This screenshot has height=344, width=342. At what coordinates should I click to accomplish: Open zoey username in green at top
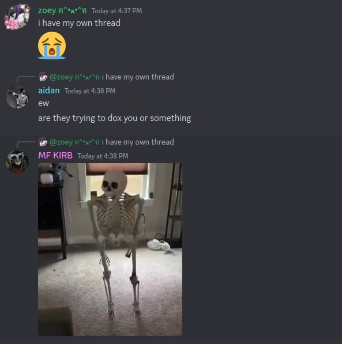coord(62,10)
